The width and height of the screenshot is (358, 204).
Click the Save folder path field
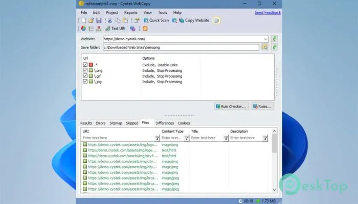[181, 47]
